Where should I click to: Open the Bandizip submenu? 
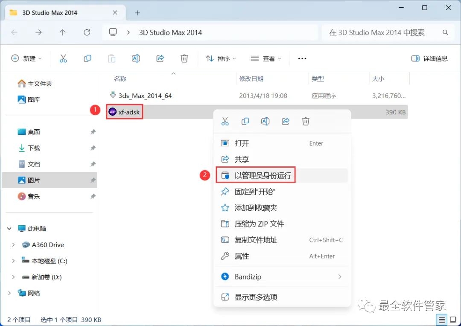pos(282,277)
